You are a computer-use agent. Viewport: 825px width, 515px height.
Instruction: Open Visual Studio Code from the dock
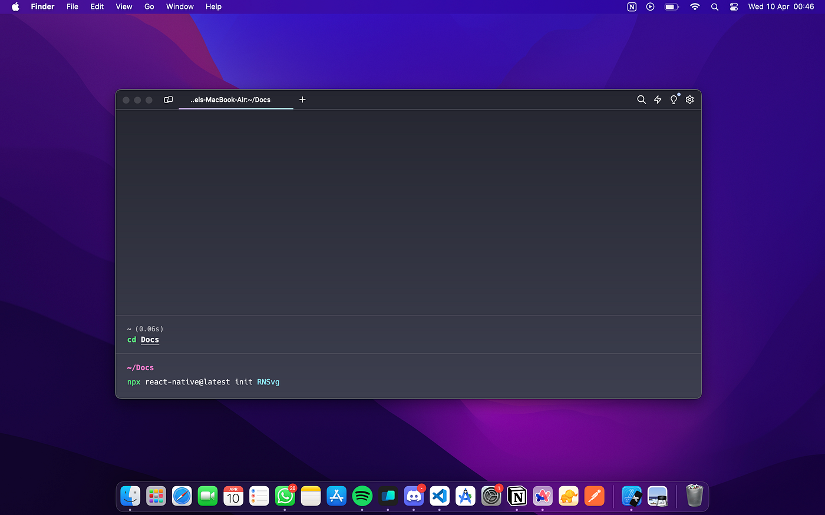(440, 496)
